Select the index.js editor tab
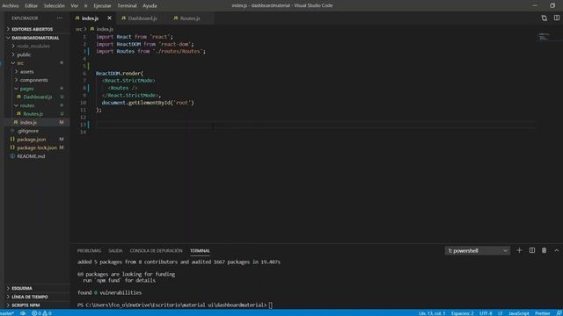 pos(90,18)
